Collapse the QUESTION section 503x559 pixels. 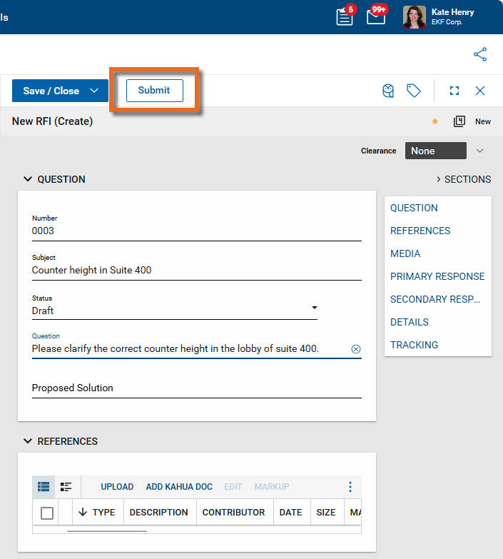click(28, 179)
